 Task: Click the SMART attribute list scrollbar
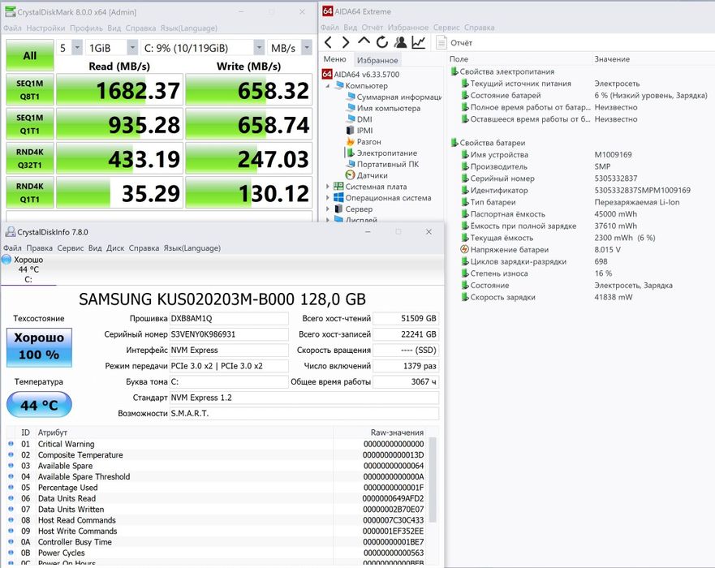pyautogui.click(x=433, y=480)
